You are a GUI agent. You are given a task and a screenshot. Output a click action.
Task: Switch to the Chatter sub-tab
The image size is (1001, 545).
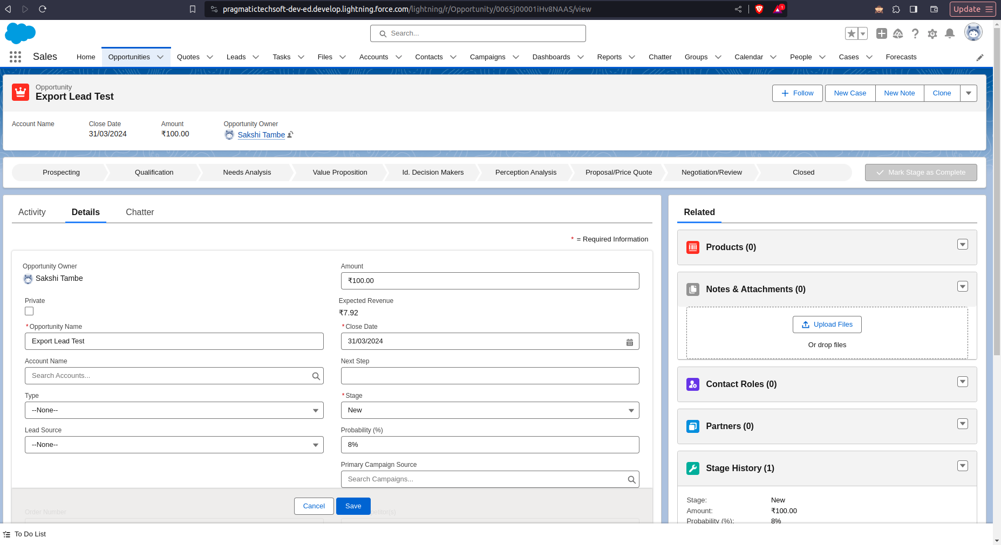pyautogui.click(x=140, y=212)
